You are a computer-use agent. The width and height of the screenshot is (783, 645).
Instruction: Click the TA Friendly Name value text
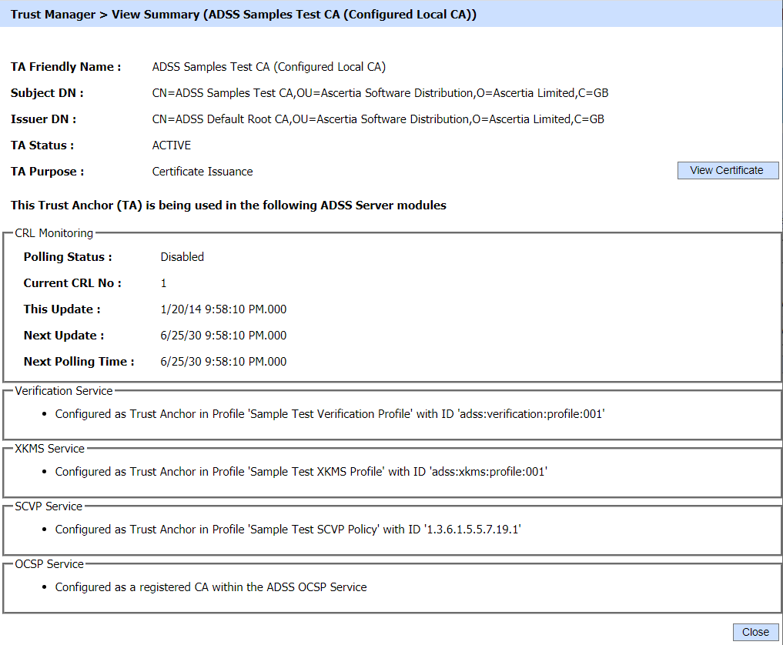pos(269,67)
